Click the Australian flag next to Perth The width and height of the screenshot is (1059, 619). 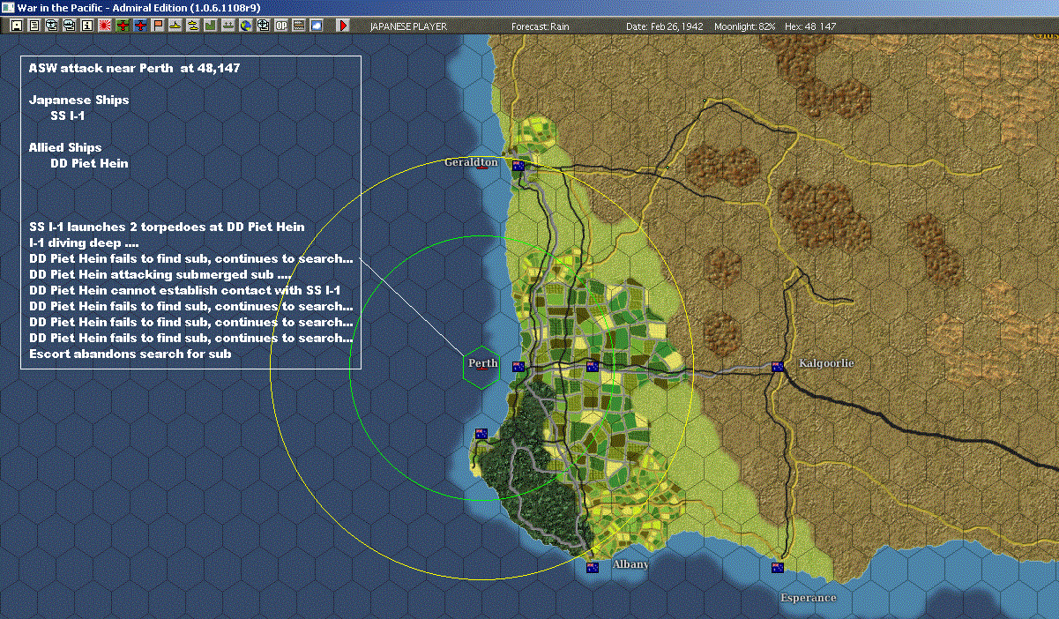pos(518,366)
